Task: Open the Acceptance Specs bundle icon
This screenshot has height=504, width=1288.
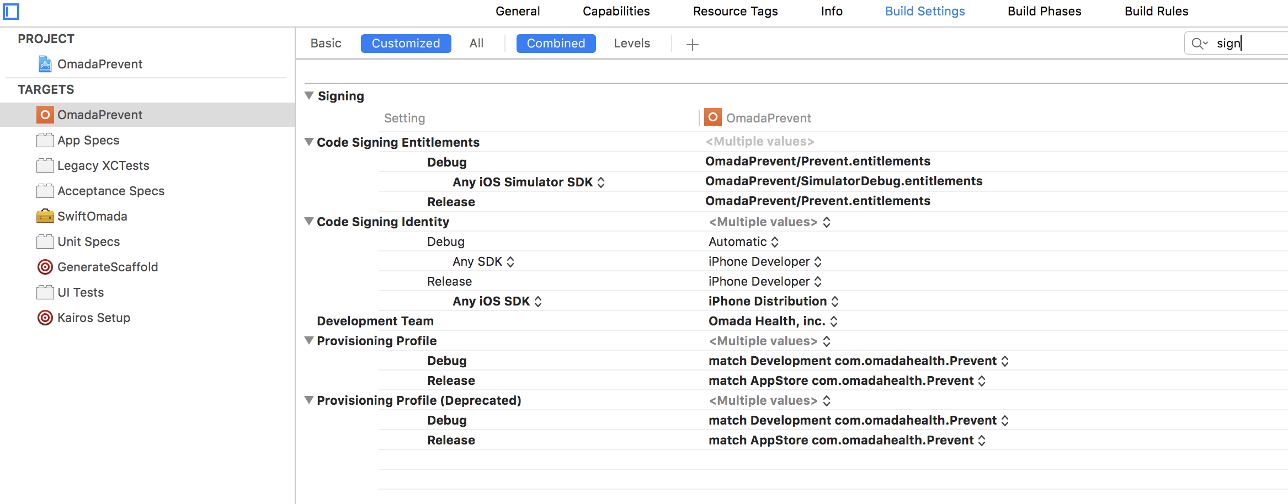Action: click(x=45, y=191)
